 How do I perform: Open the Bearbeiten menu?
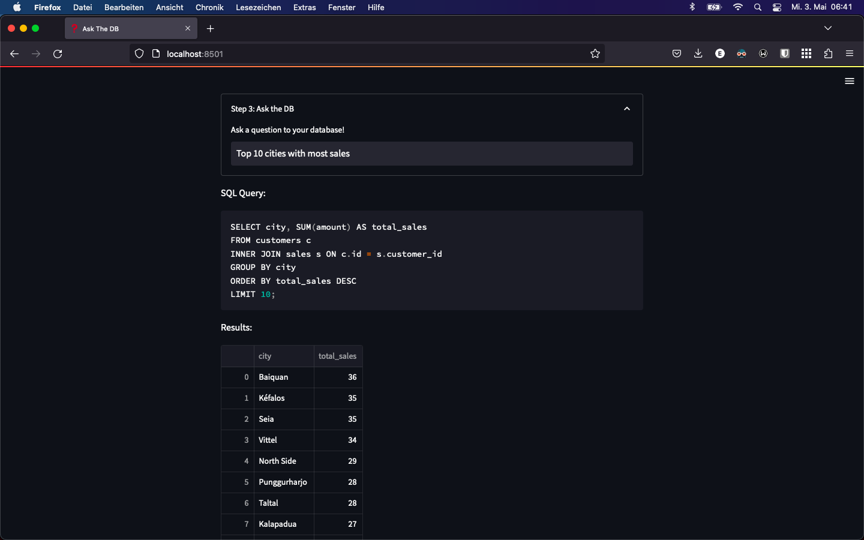click(124, 7)
